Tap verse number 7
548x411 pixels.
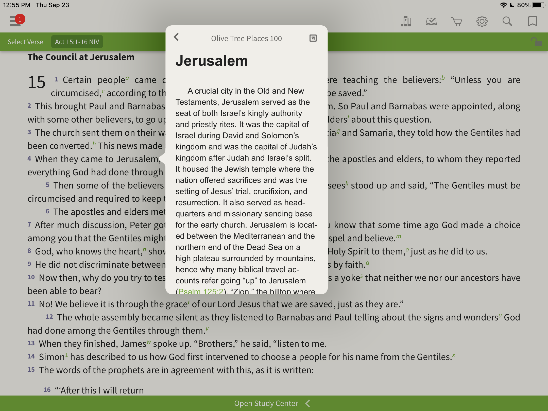pyautogui.click(x=29, y=224)
